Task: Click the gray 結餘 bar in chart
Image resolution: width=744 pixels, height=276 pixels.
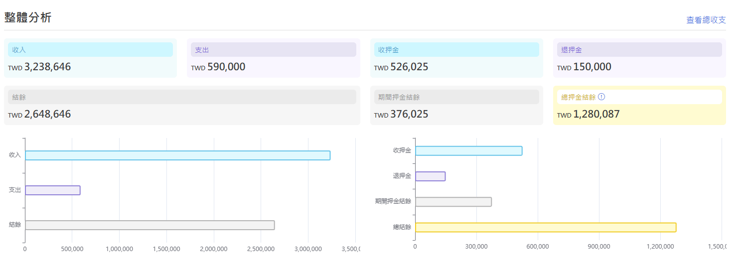Action: pos(149,225)
